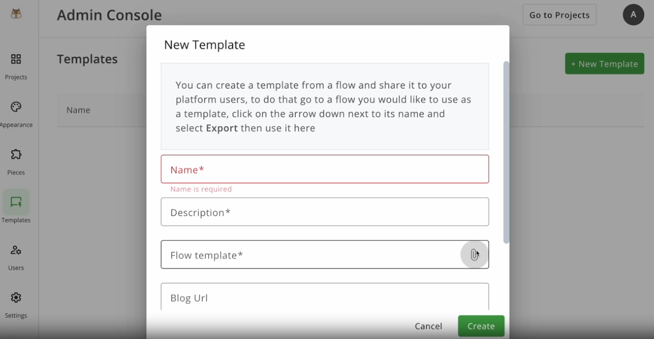Click the dialog's vertical scrollbar
Viewport: 654px width, 339px height.
click(506, 153)
